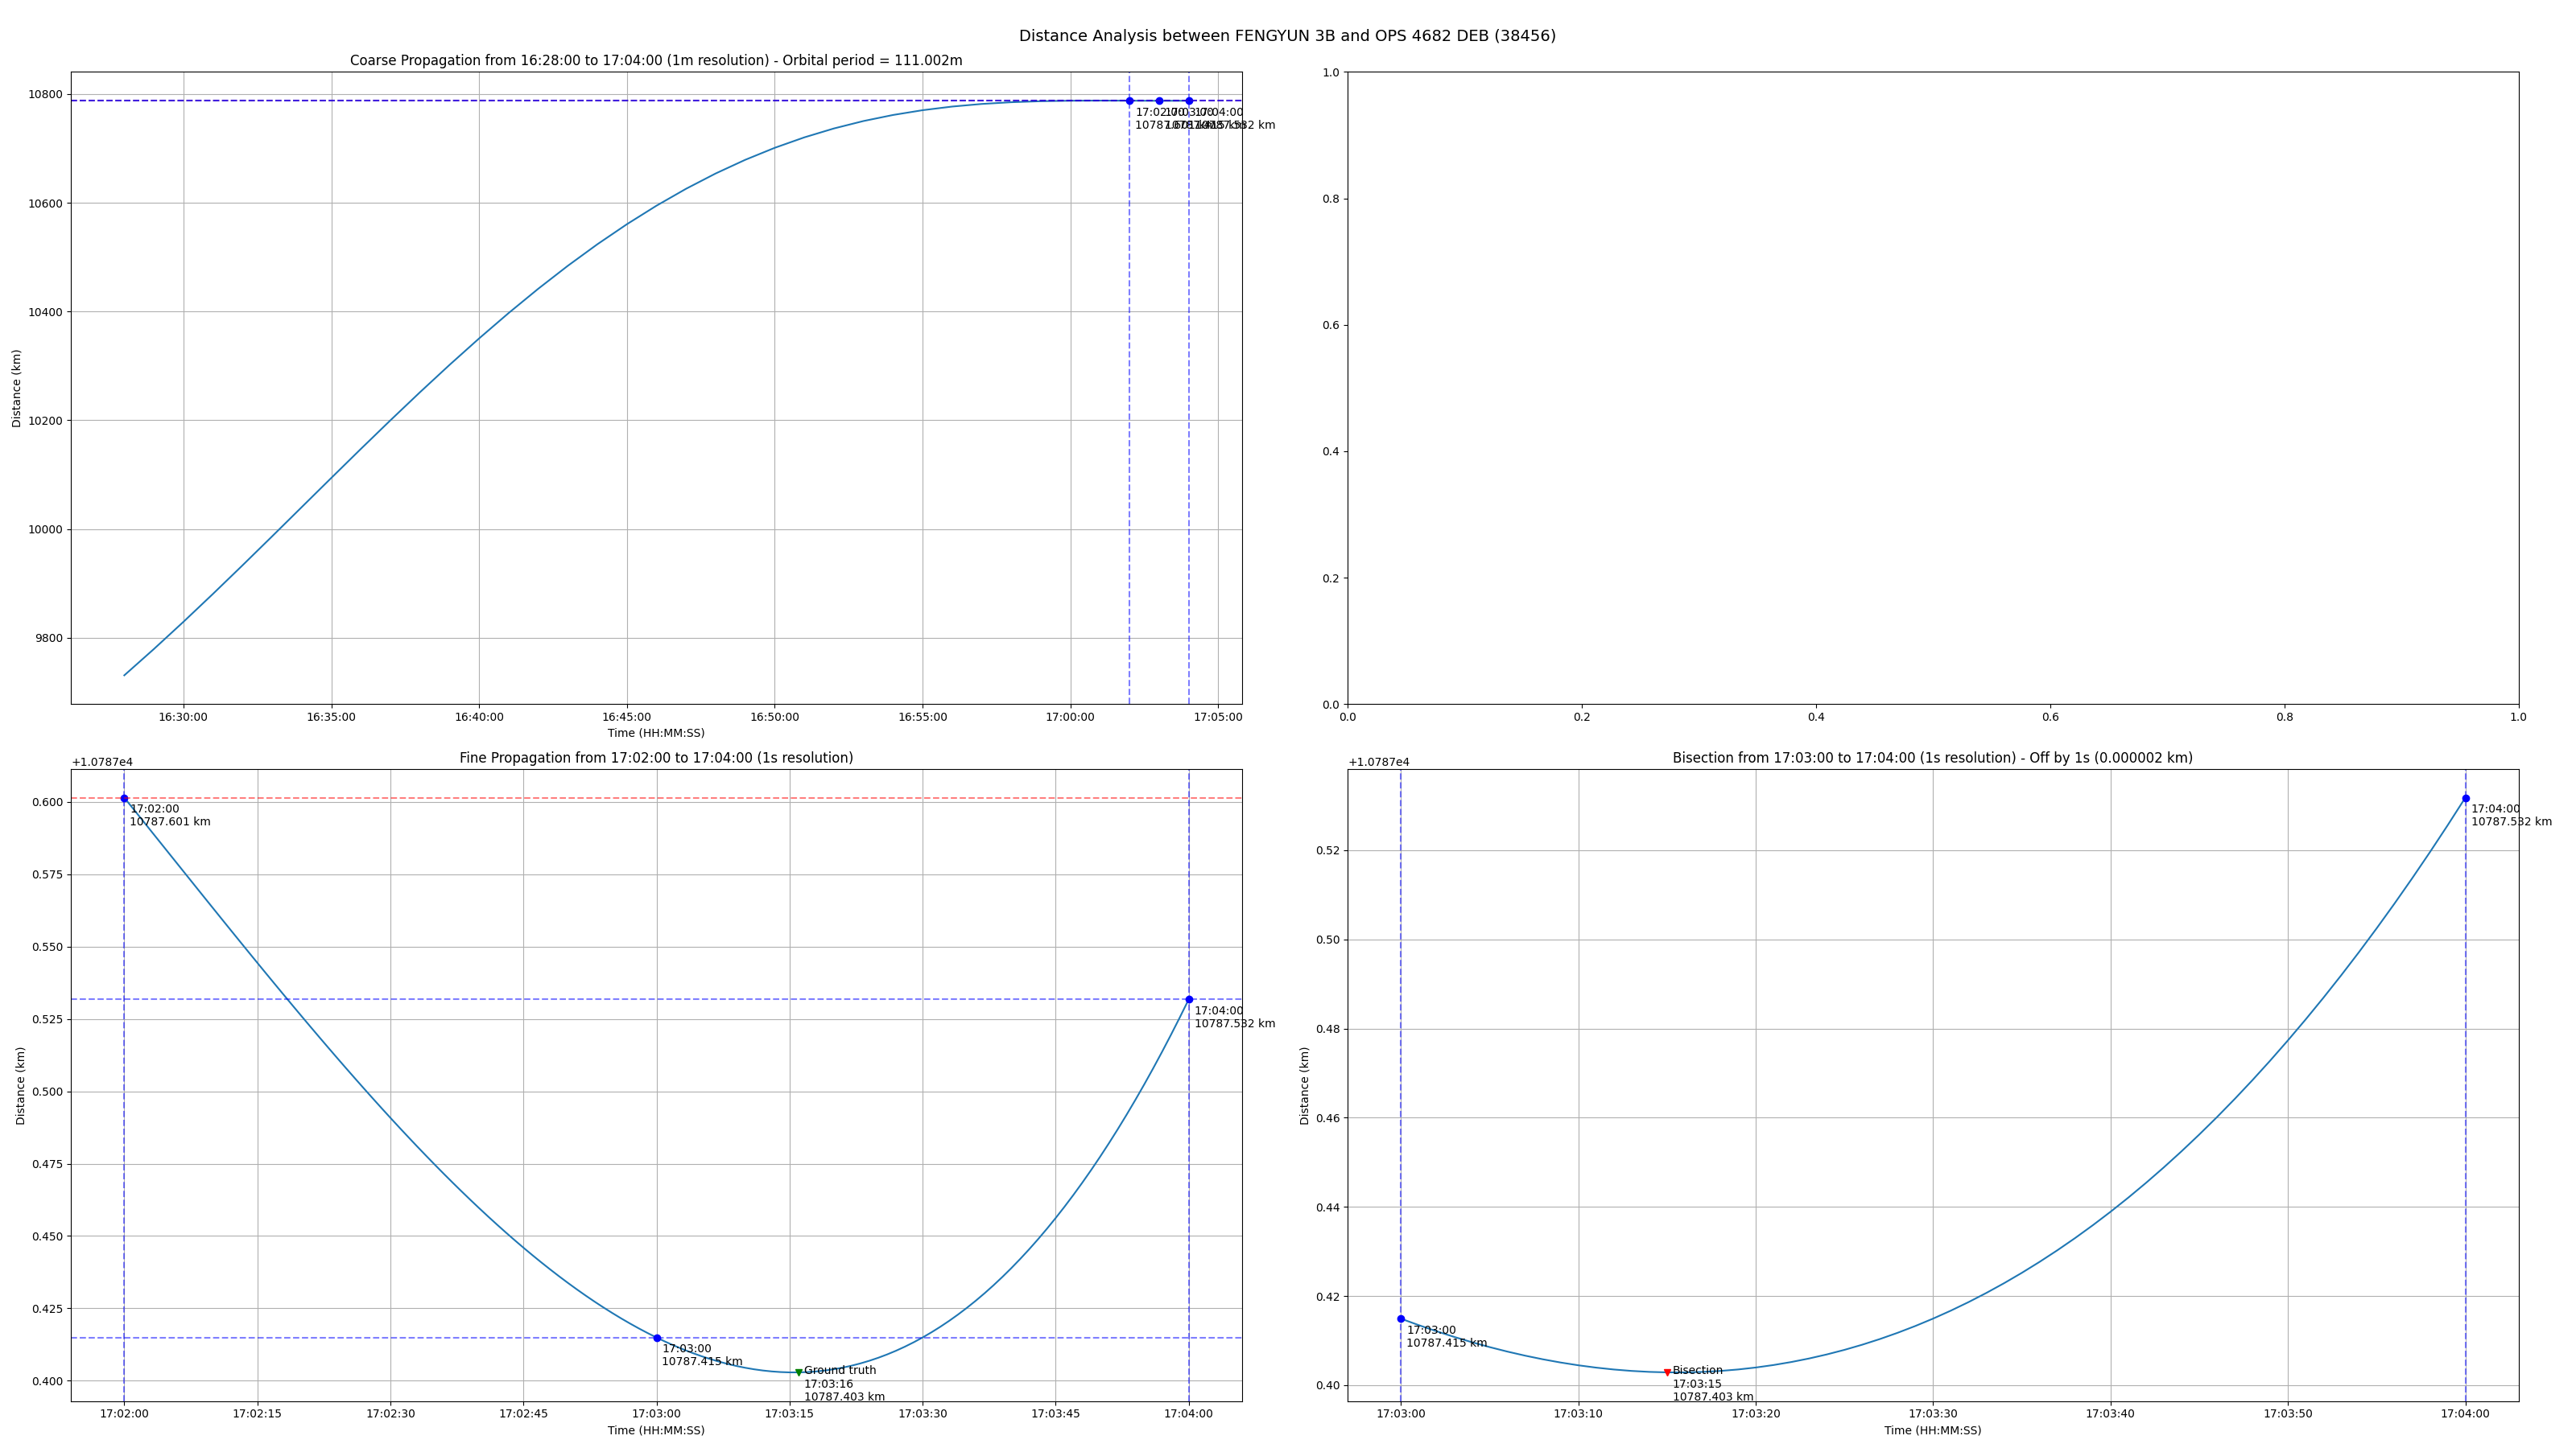
Task: Click the 16:45:00 tick label on Coarse plot
Action: click(627, 717)
